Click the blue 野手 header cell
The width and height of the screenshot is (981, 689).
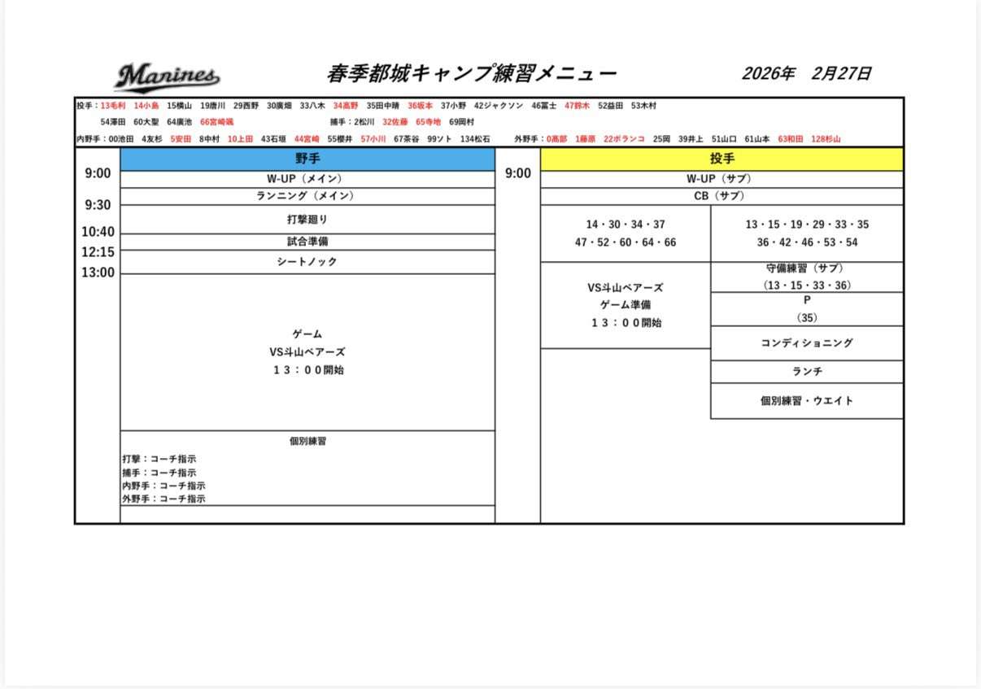coord(307,159)
